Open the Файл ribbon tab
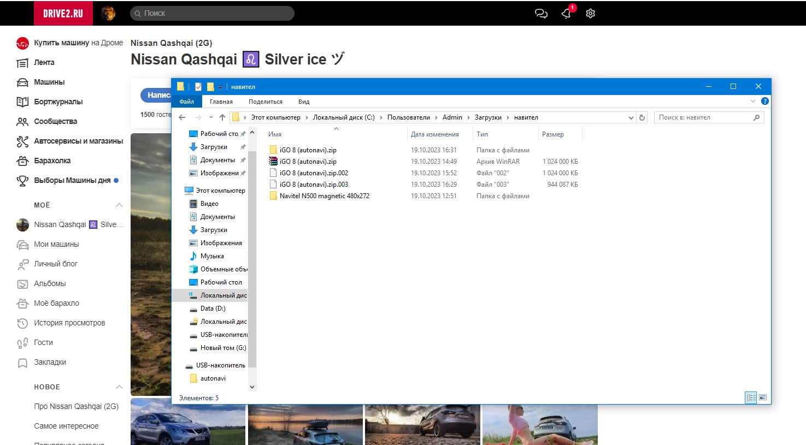 pyautogui.click(x=187, y=102)
